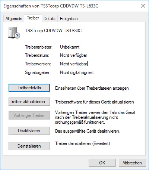This screenshot has height=170, width=149.
Task: Click the greyed-out Vorheriger Treiber button
Action: [29, 115]
